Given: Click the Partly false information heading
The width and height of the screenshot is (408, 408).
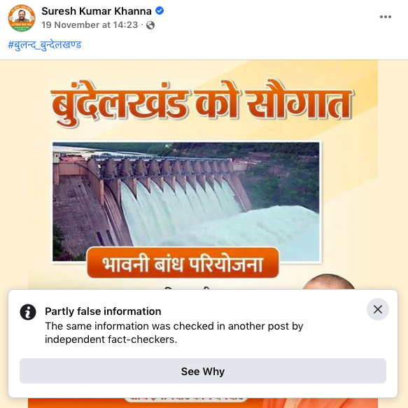Looking at the screenshot, I should (103, 311).
